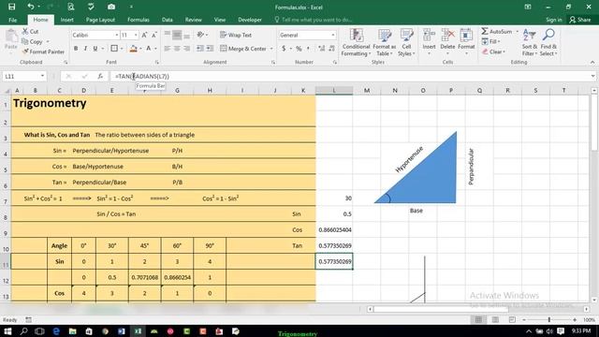The image size is (599, 337).
Task: Adjust the zoom slider in the status bar
Action: point(549,320)
